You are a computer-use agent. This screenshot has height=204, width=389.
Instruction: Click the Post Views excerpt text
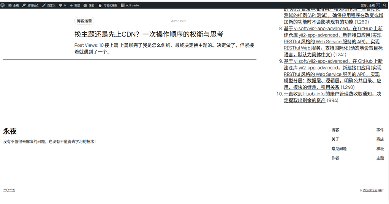(x=164, y=48)
